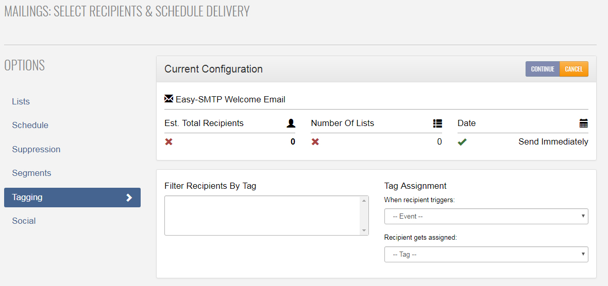The height and width of the screenshot is (286, 608).
Task: Click the list icon beside Number Of Lists
Action: pos(437,123)
